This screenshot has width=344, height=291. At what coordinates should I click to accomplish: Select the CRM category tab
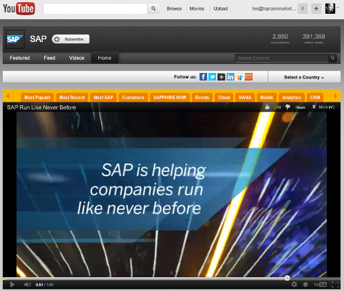pyautogui.click(x=315, y=98)
